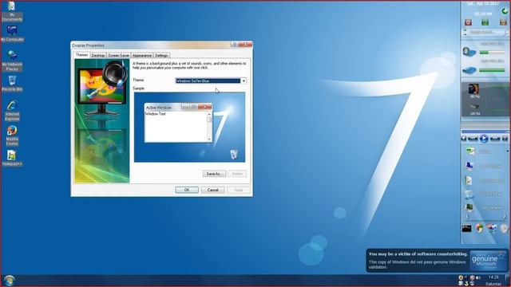Play media with the sidebar round play button
The width and height of the screenshot is (511, 287).
pos(484,139)
